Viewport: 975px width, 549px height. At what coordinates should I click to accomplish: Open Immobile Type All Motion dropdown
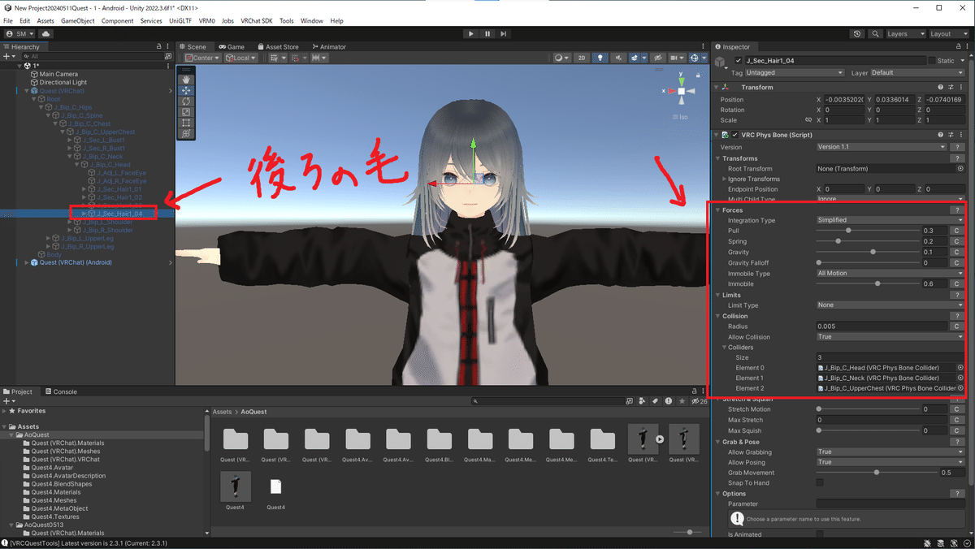890,274
